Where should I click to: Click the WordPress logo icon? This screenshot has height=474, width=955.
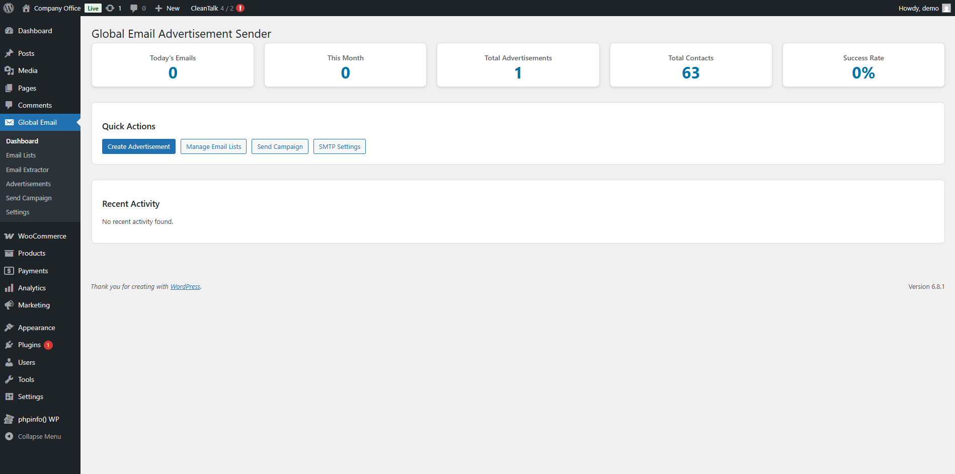tap(9, 8)
